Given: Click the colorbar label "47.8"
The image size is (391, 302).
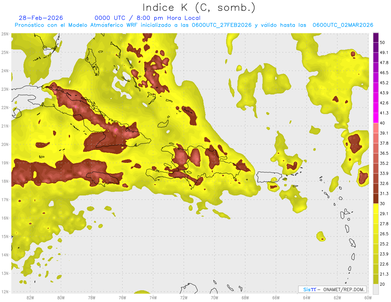Looking at the screenshot, I should (384, 63).
